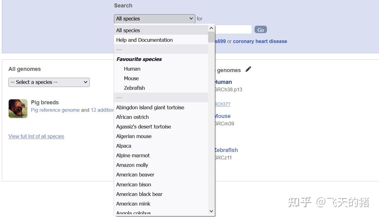Pick Abingdon island giant tortoise entry
The image size is (379, 217).
click(150, 107)
